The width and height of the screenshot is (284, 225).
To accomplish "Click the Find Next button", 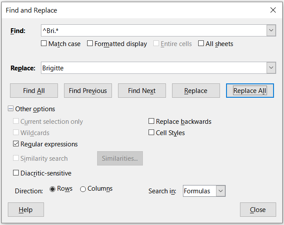I will click(142, 91).
